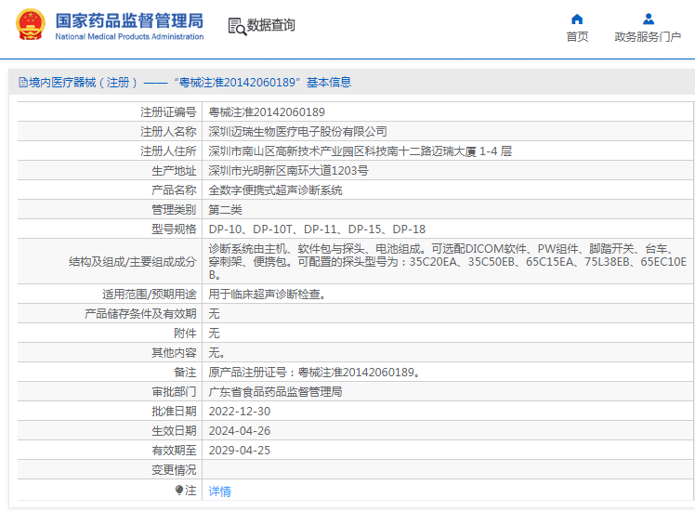Click the 备注 original registration number text

(x=314, y=373)
